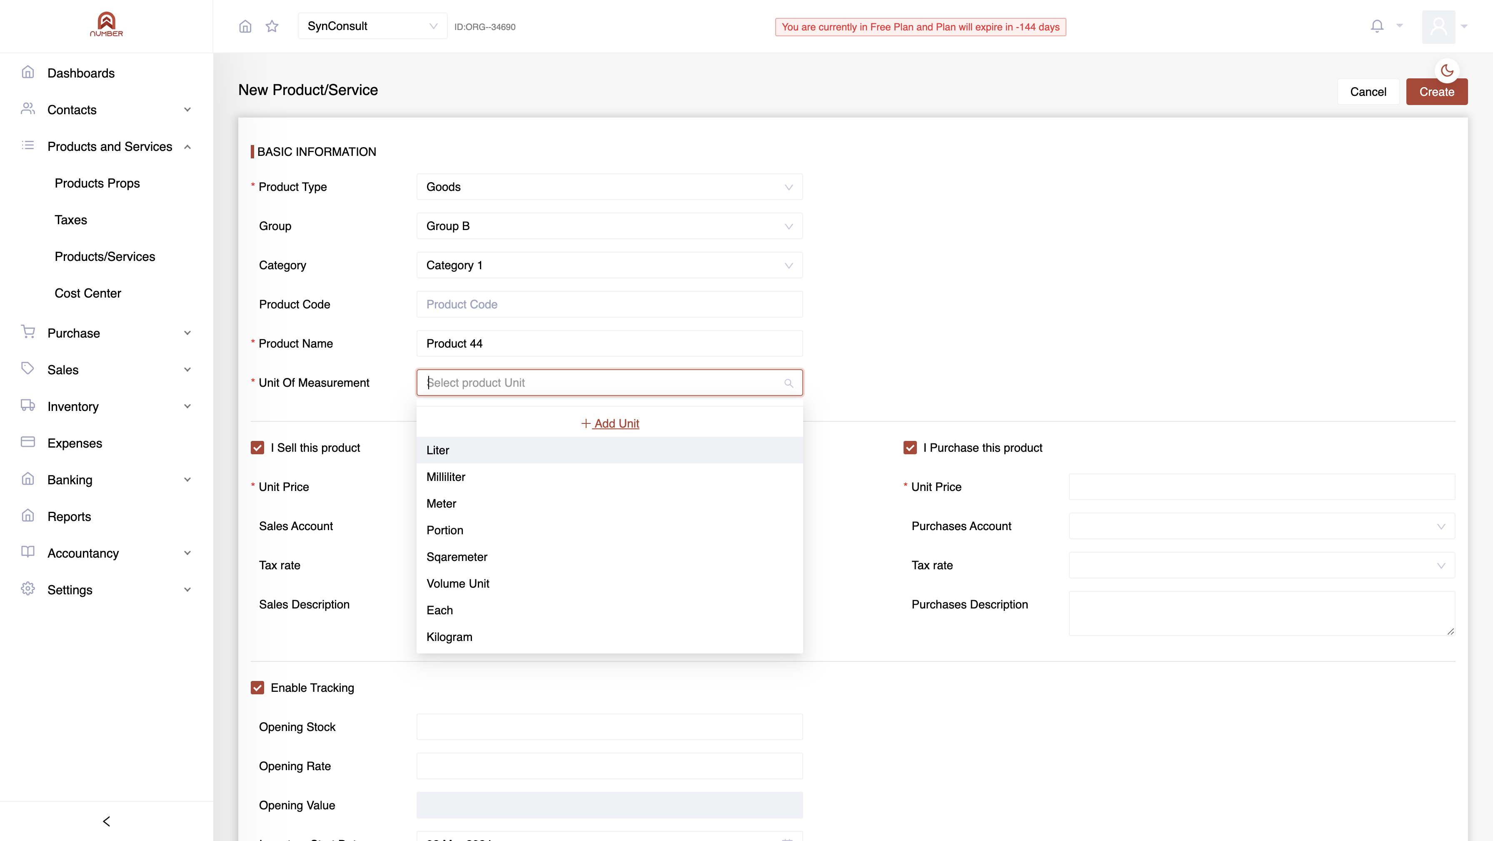This screenshot has height=841, width=1493.
Task: Click the Number logo
Action: pos(107,25)
